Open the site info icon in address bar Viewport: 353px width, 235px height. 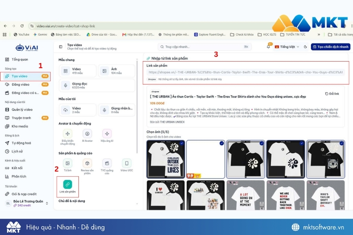pos(32,26)
